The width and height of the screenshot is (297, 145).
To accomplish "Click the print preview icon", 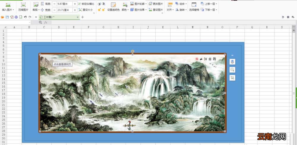I will coord(21,17).
